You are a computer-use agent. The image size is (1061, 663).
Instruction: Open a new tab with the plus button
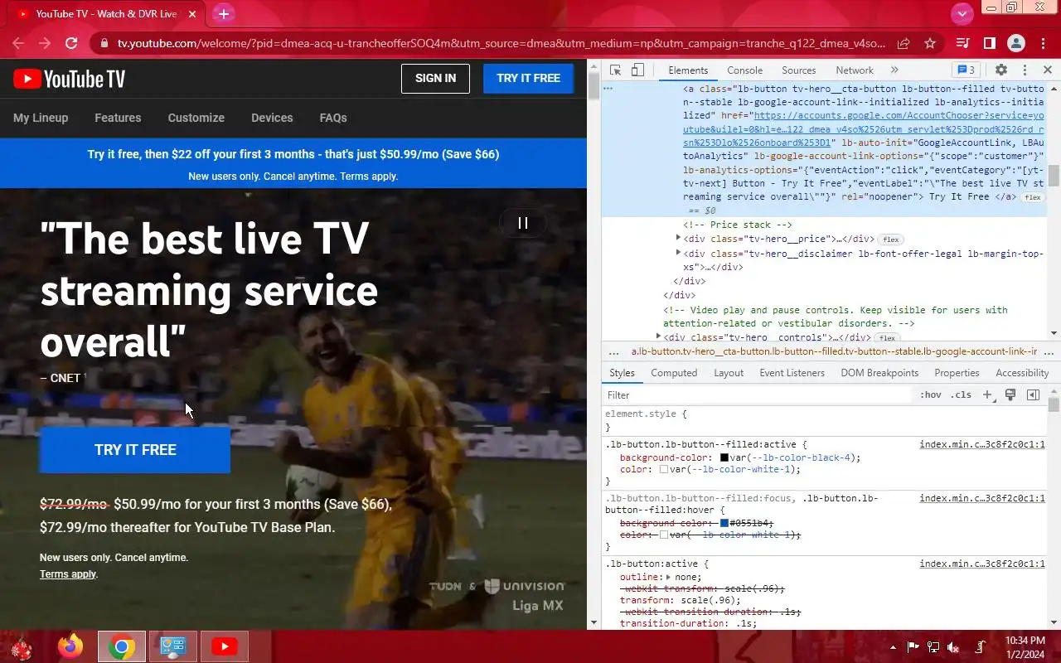click(223, 14)
